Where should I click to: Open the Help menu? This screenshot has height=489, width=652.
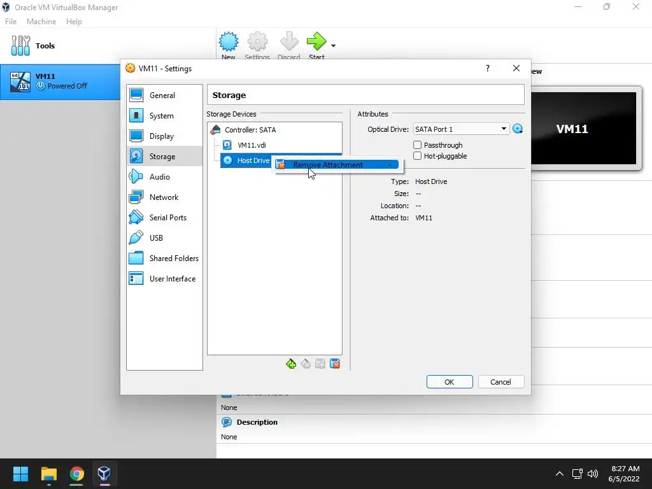tap(74, 22)
